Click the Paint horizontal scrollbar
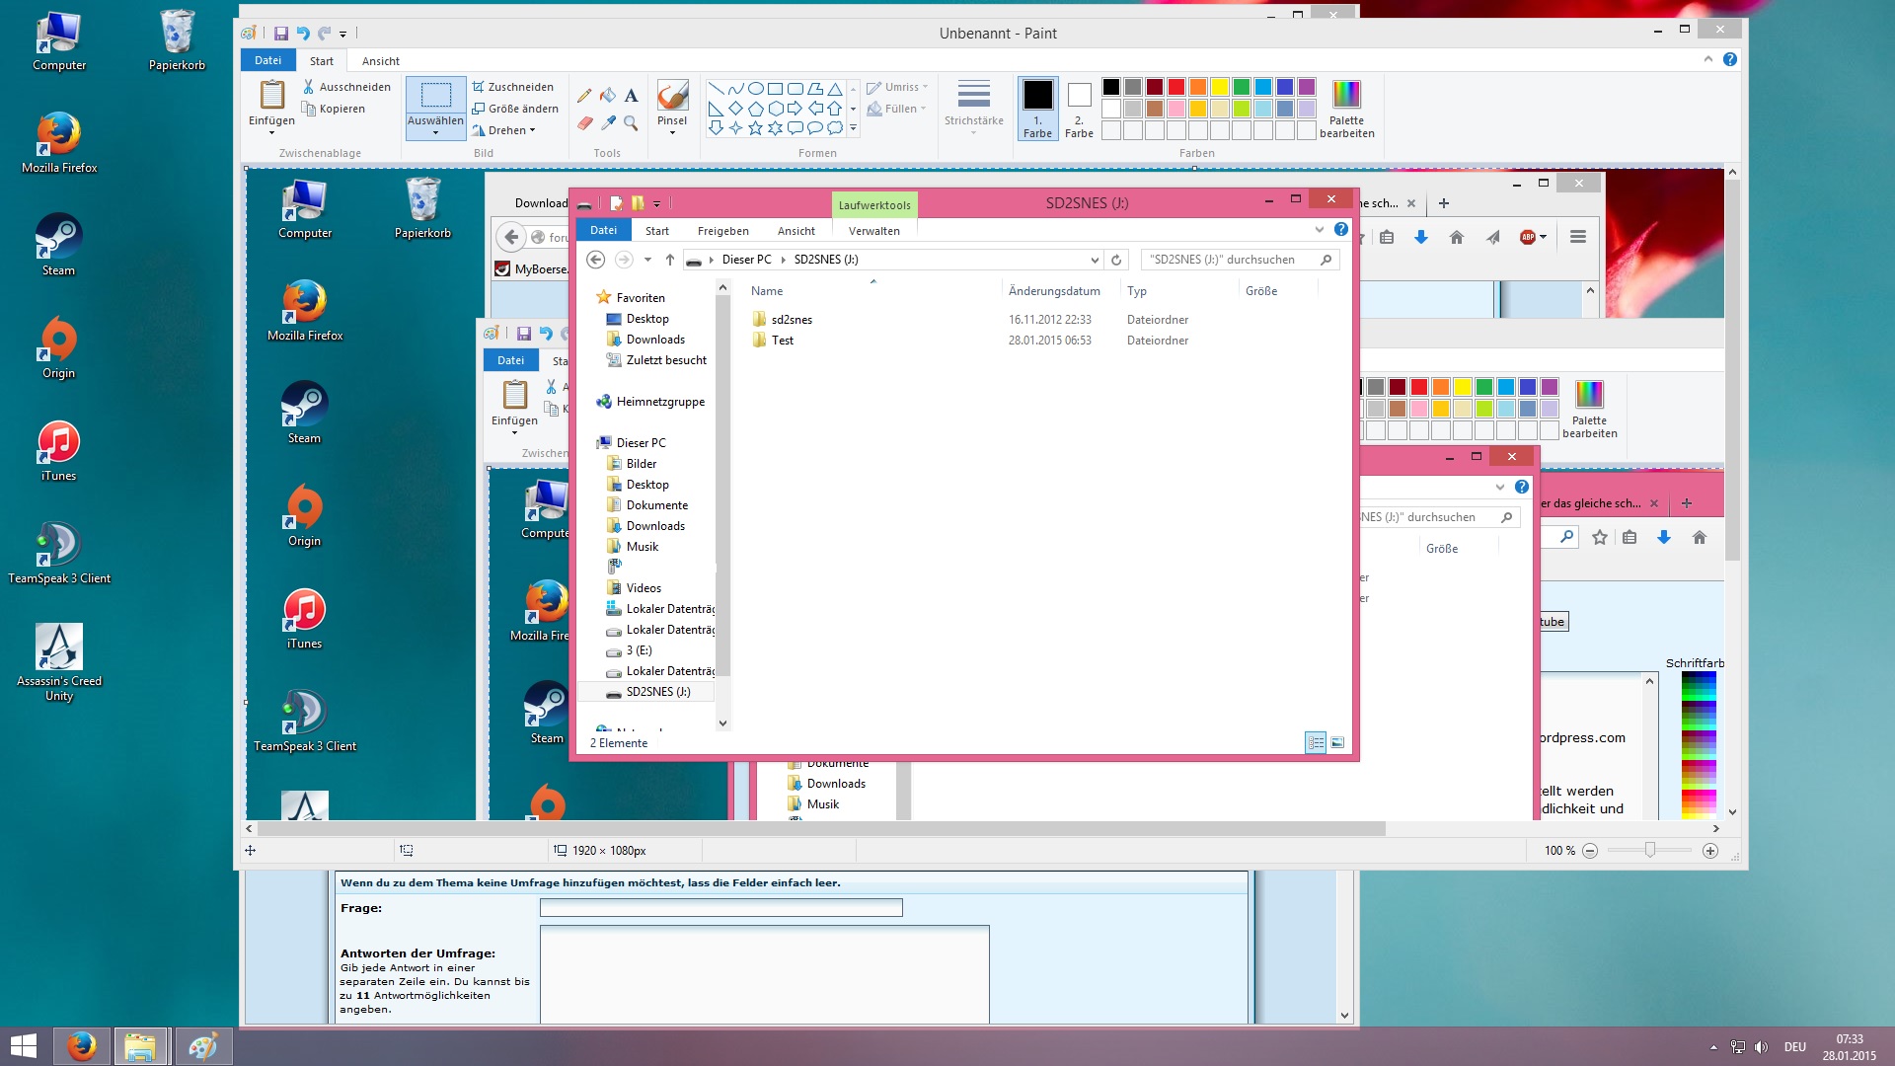 821,829
